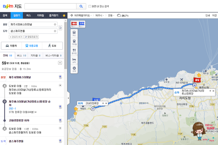Filter results by 지하철 0
Image resolution: width=218 pixels, height=145 pixels.
pyautogui.click(x=35, y=55)
